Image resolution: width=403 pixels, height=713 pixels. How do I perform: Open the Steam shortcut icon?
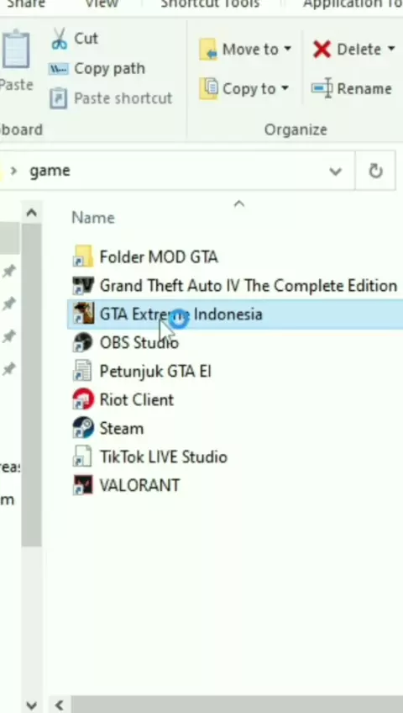coord(83,428)
